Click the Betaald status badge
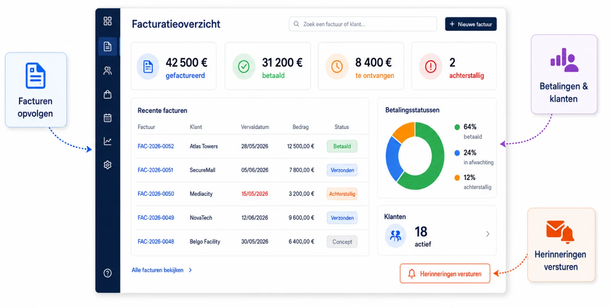This screenshot has width=611, height=308. 342,146
